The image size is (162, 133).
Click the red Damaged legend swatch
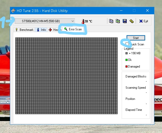tap(127, 66)
